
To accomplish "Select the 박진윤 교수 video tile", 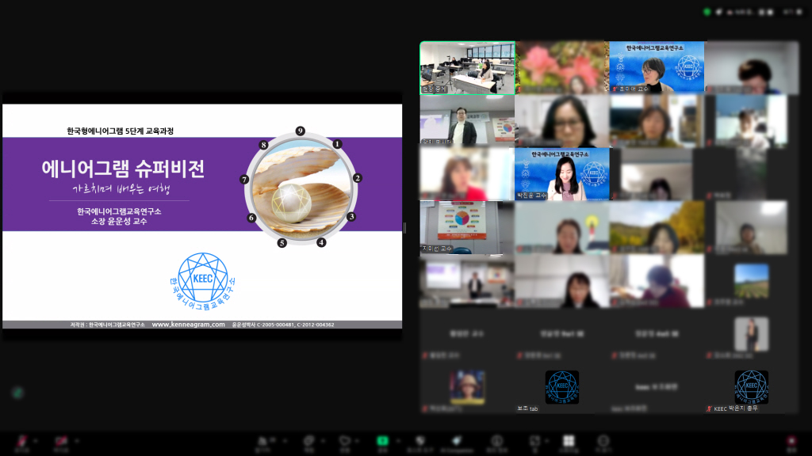I will (562, 174).
